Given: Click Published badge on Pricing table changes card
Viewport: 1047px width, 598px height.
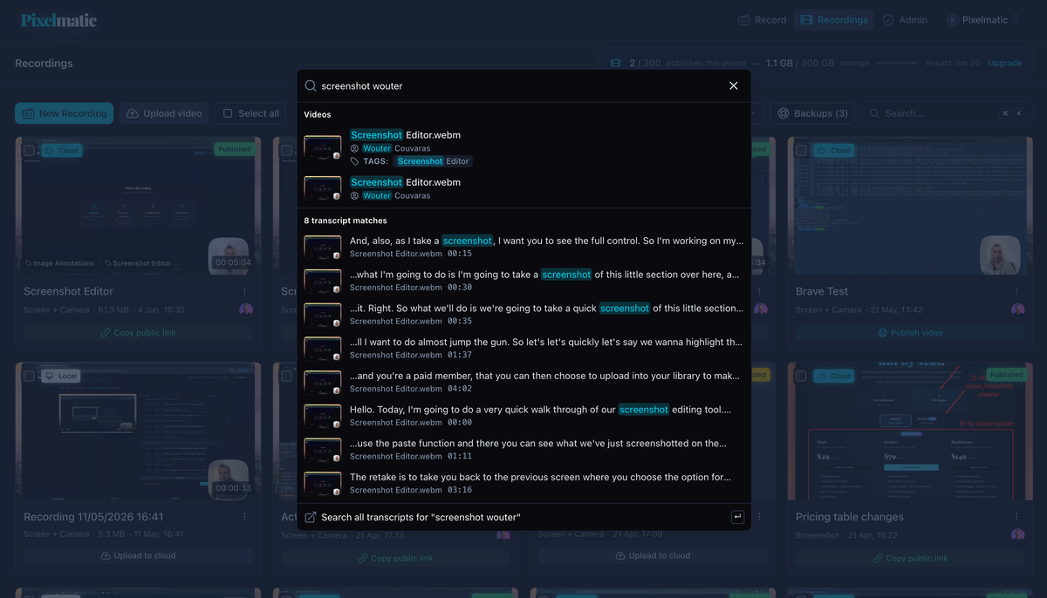Looking at the screenshot, I should click(x=1006, y=374).
